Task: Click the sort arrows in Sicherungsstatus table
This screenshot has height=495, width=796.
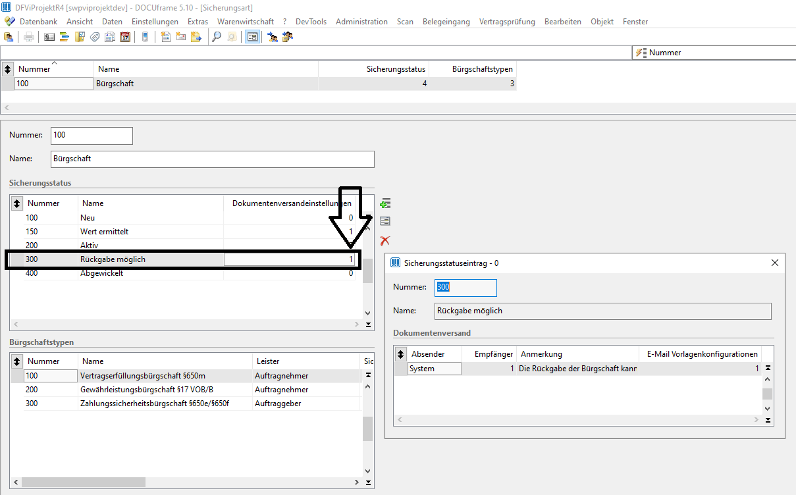Action: [17, 203]
